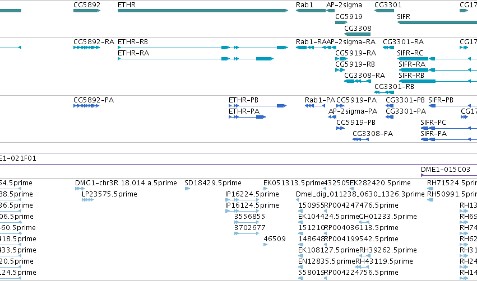Open the SIFR gene bar

(437, 22)
